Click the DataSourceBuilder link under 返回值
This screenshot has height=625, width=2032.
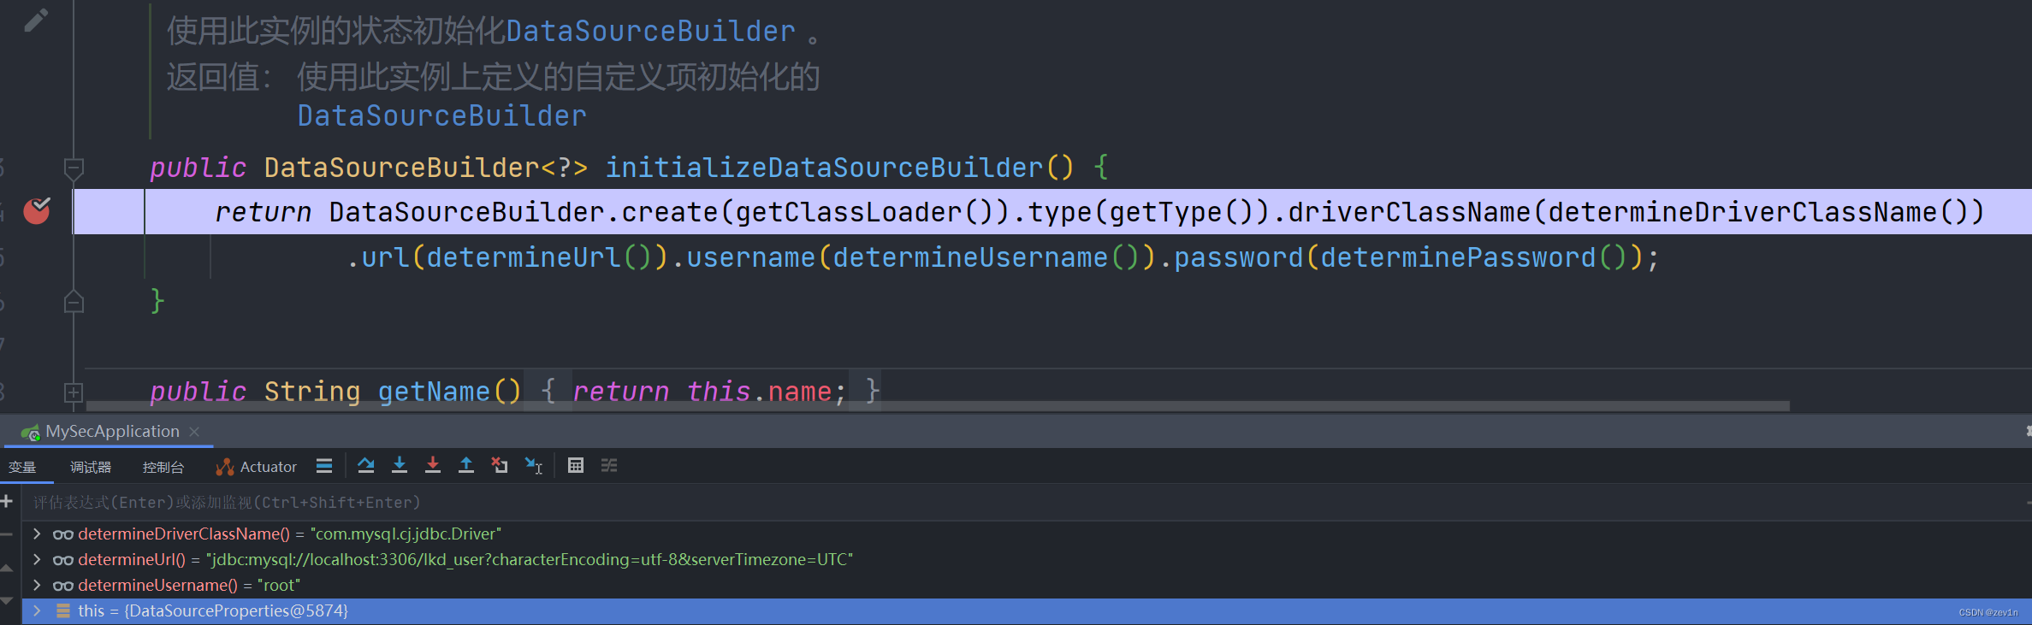click(441, 115)
